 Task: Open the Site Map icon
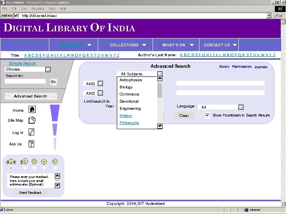pyautogui.click(x=32, y=120)
